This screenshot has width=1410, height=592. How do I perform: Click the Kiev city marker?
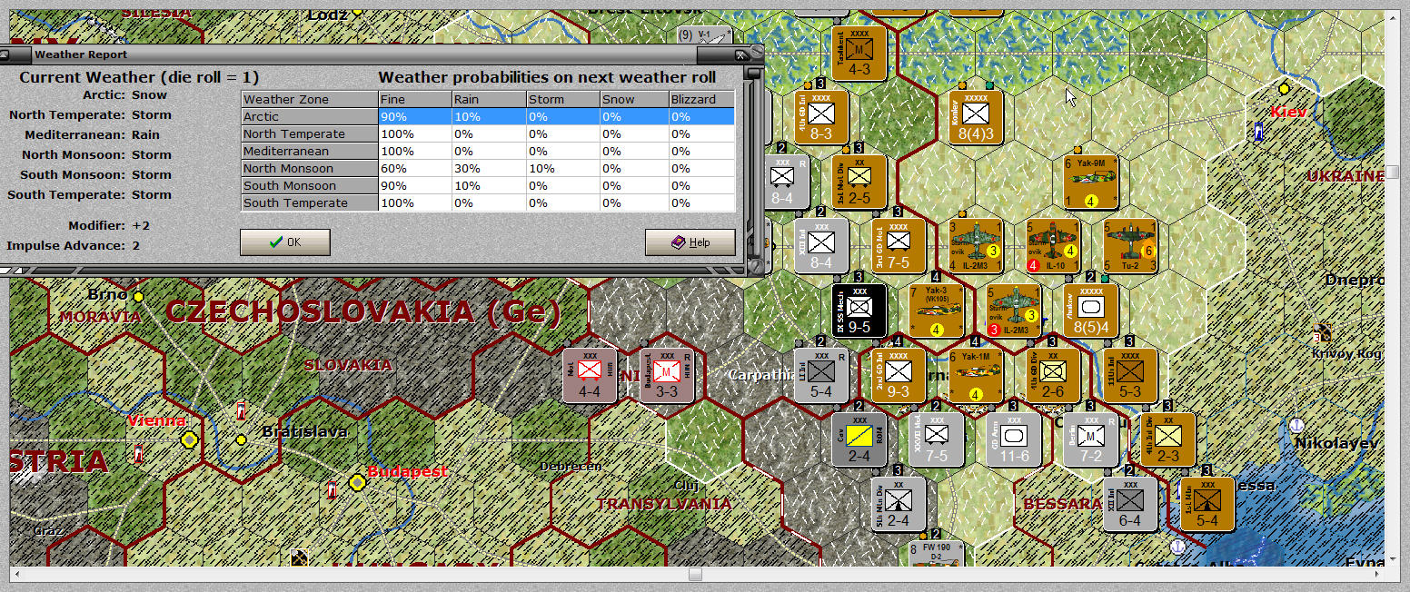tap(1285, 89)
